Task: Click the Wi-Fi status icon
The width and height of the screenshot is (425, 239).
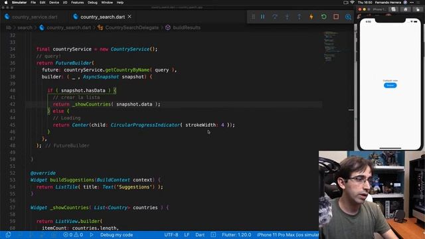Action: point(353,3)
